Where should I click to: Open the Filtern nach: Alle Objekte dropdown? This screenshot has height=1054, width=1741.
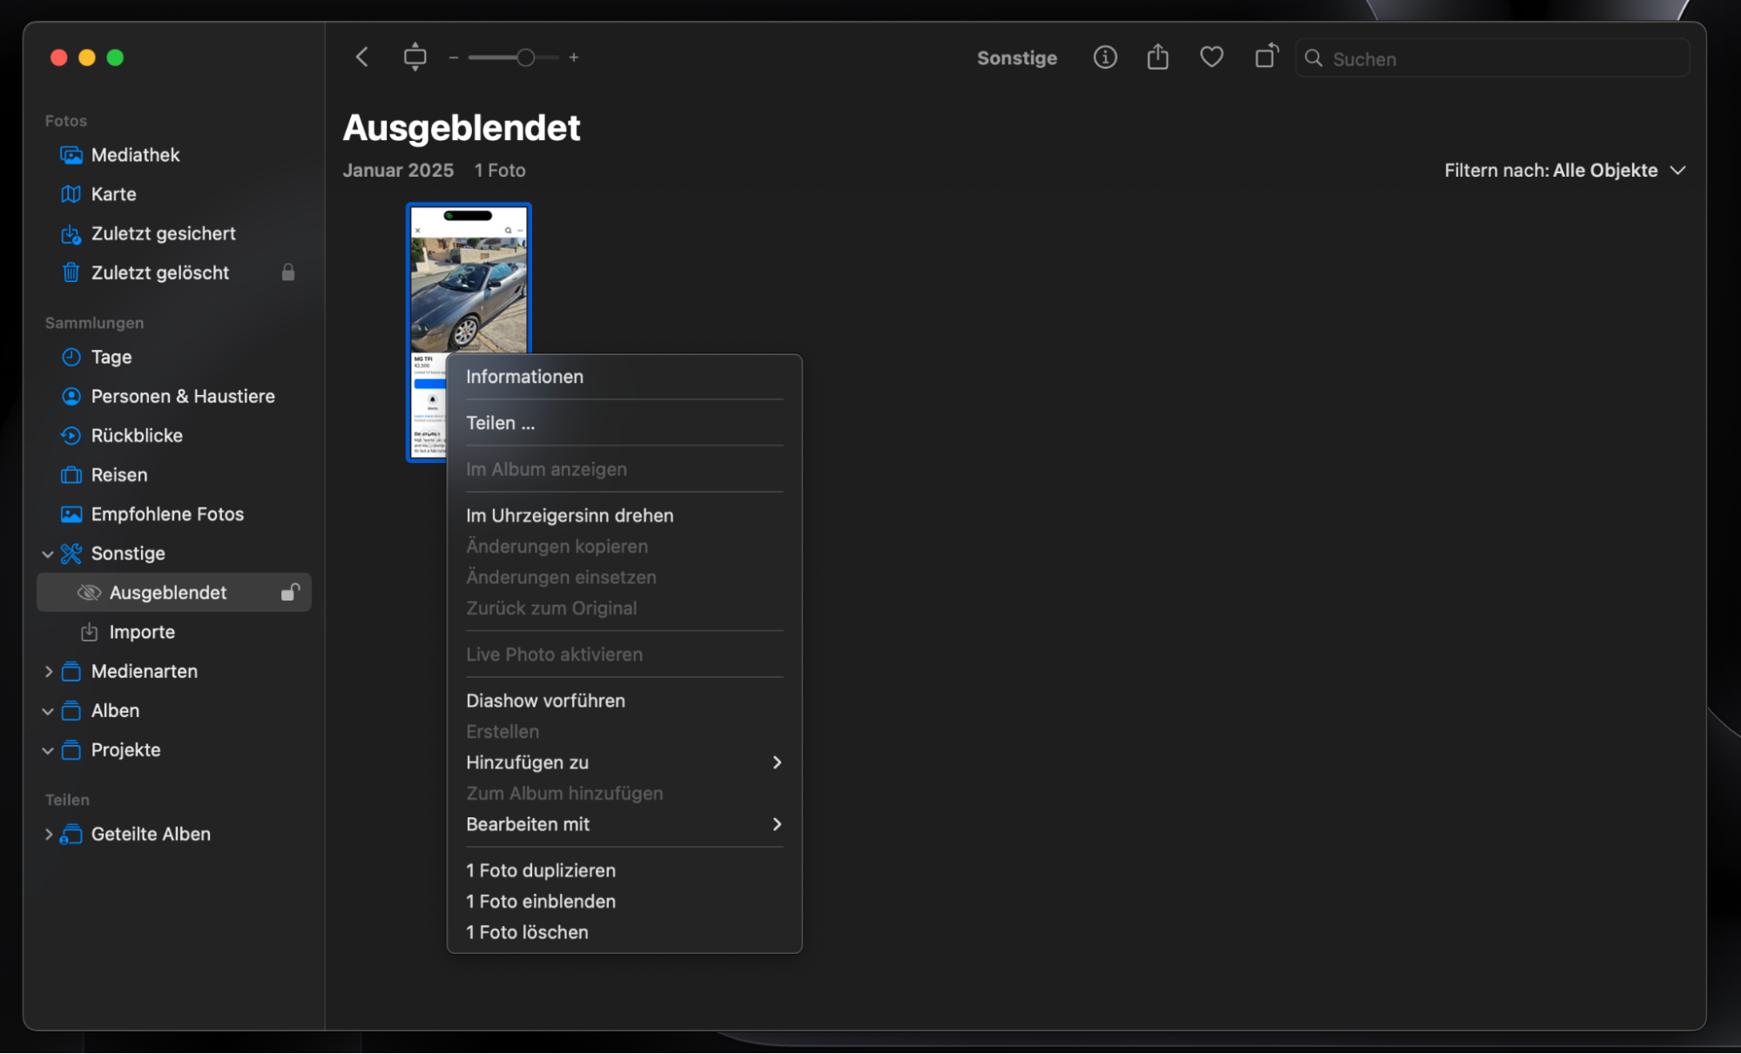click(x=1565, y=171)
